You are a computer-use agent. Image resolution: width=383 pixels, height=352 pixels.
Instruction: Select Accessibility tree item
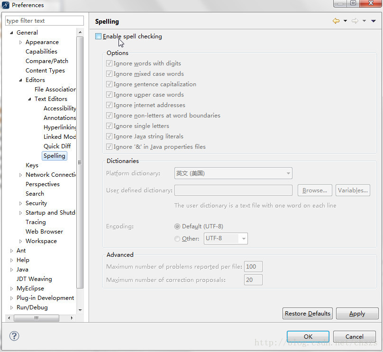60,108
